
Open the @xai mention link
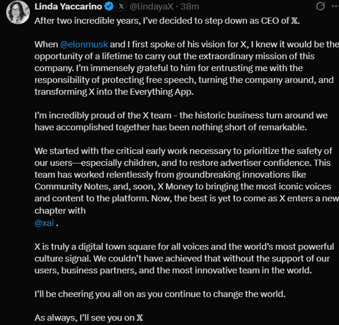tap(44, 223)
